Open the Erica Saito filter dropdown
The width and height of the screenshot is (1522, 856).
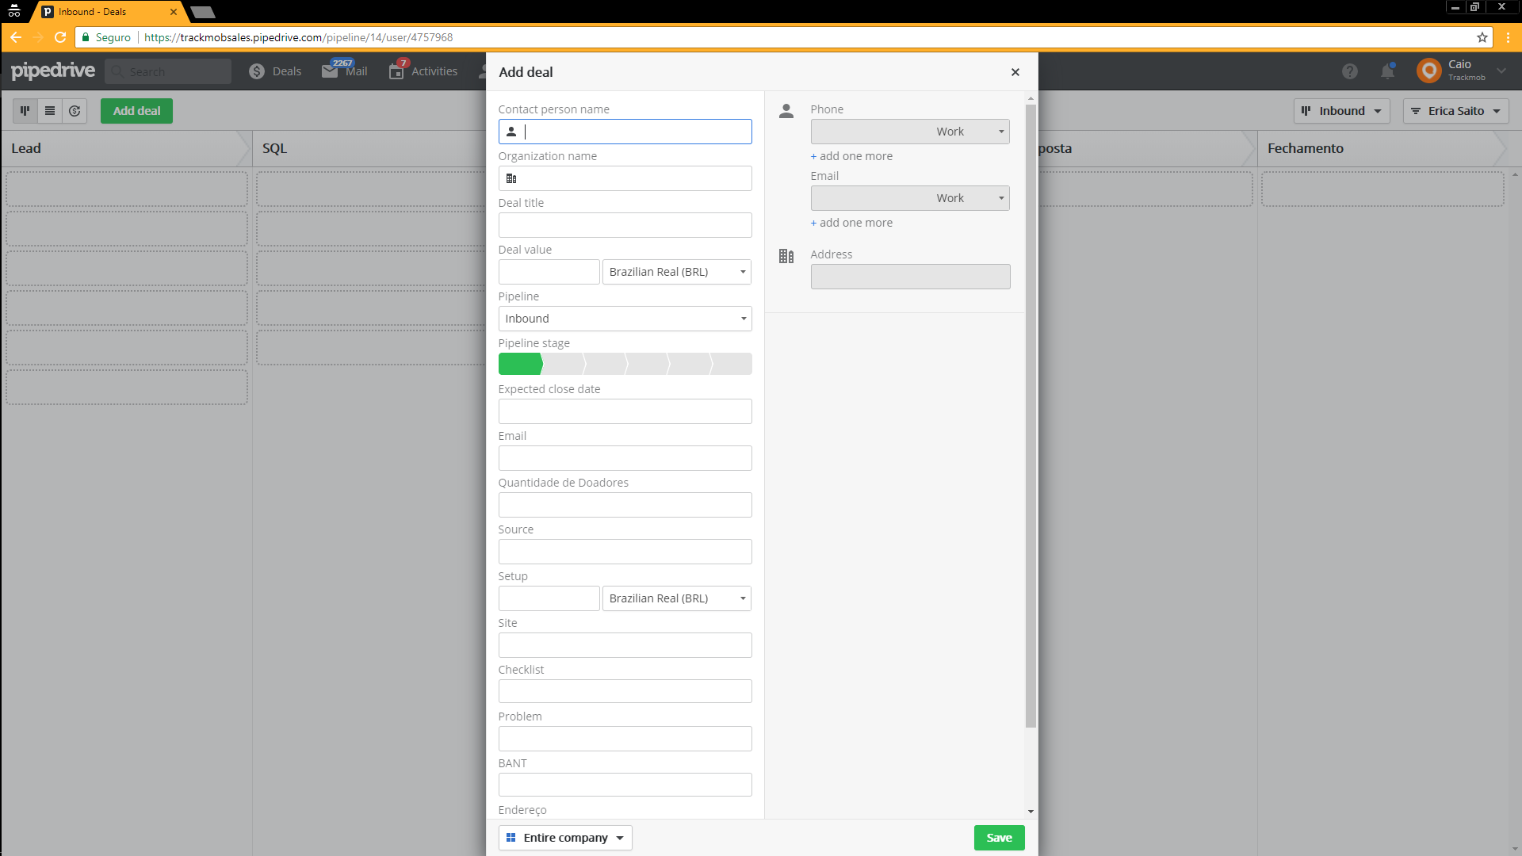coord(1455,111)
